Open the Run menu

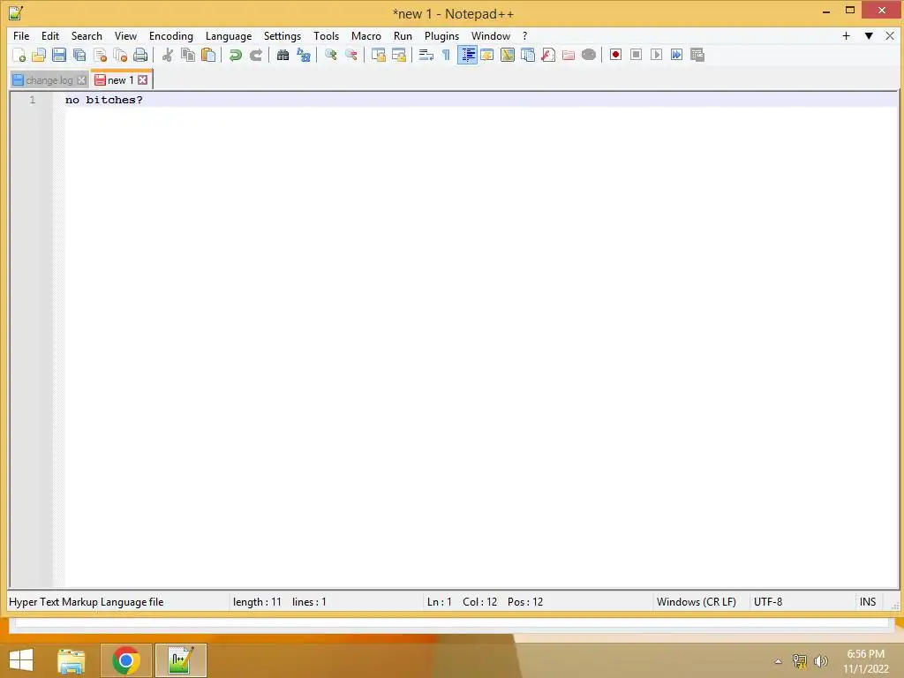403,35
